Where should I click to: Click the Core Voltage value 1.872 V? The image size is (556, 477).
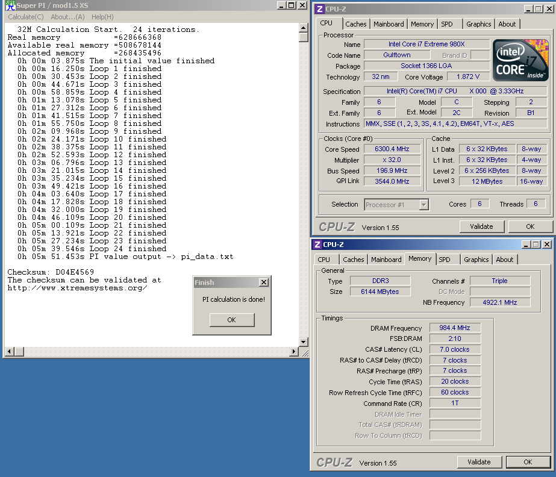coord(467,76)
